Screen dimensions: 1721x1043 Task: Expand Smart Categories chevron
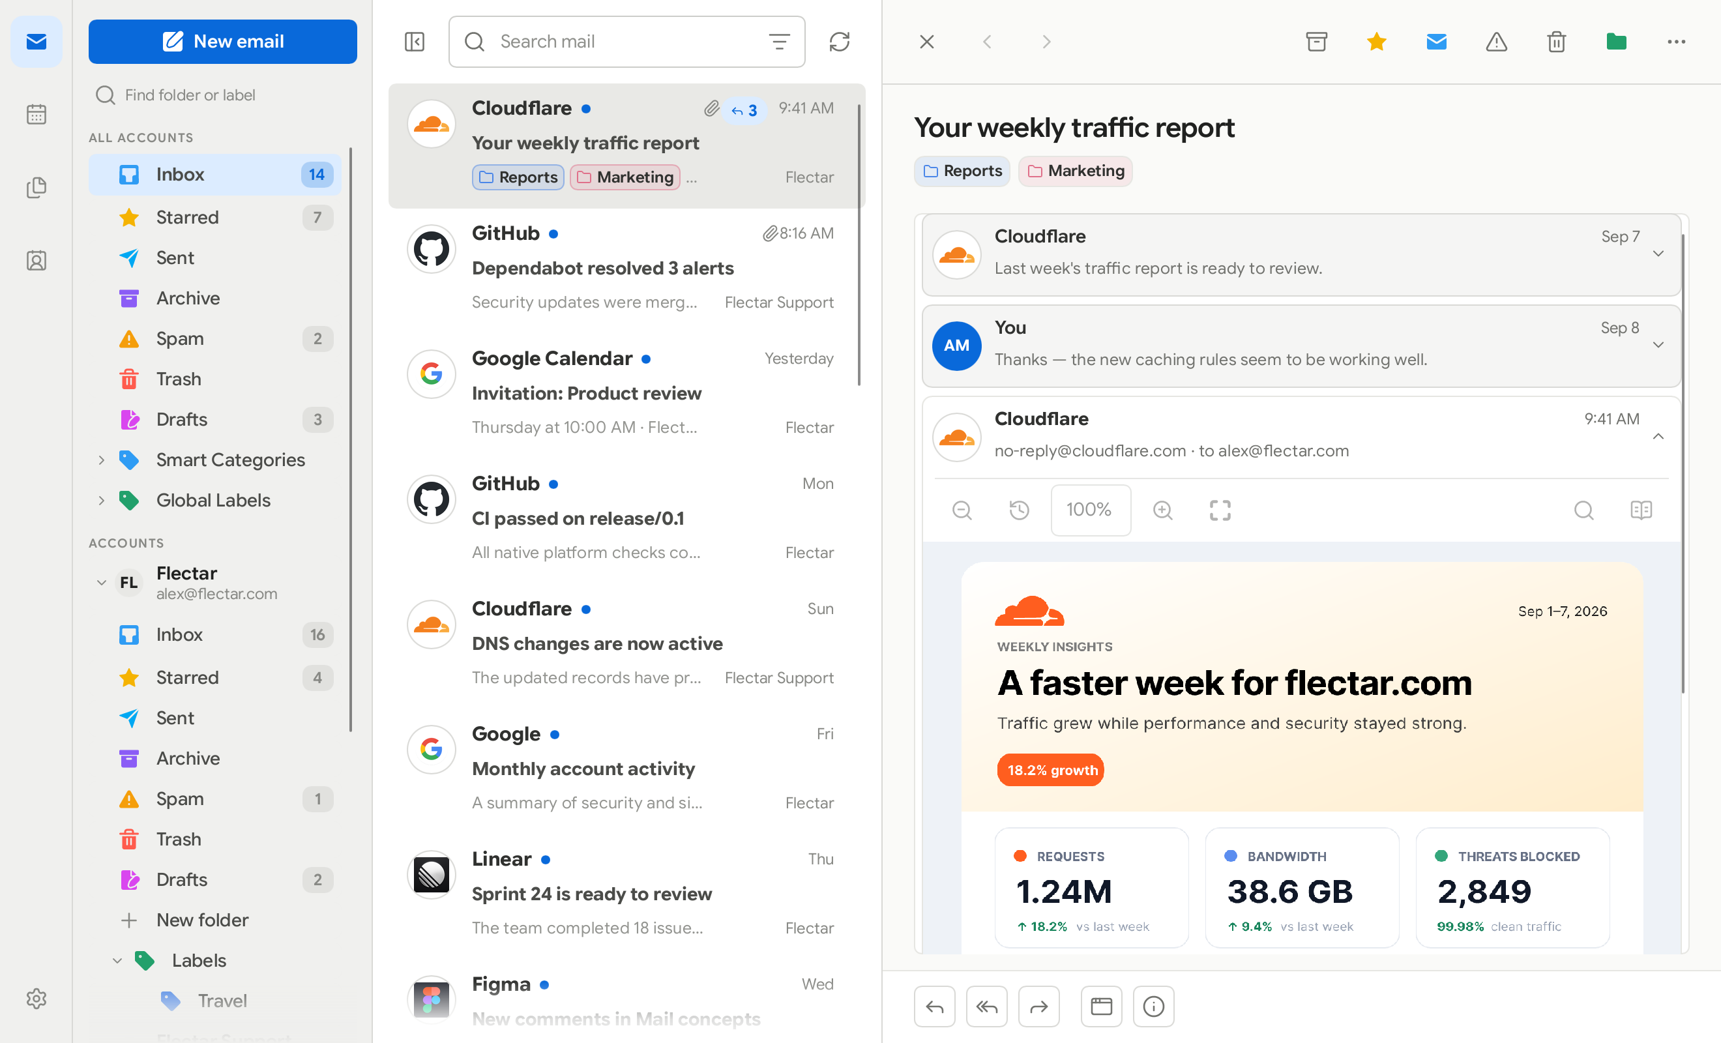[x=101, y=460]
